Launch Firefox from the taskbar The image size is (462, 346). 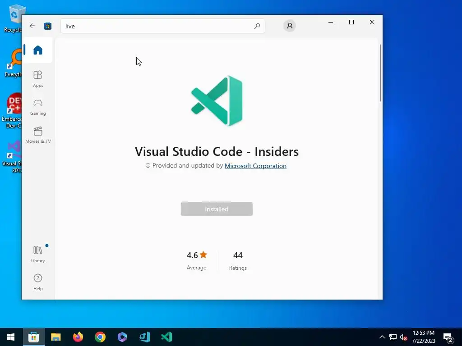tap(78, 337)
